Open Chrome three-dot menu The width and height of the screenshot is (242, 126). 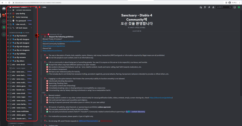(x=239, y=3)
